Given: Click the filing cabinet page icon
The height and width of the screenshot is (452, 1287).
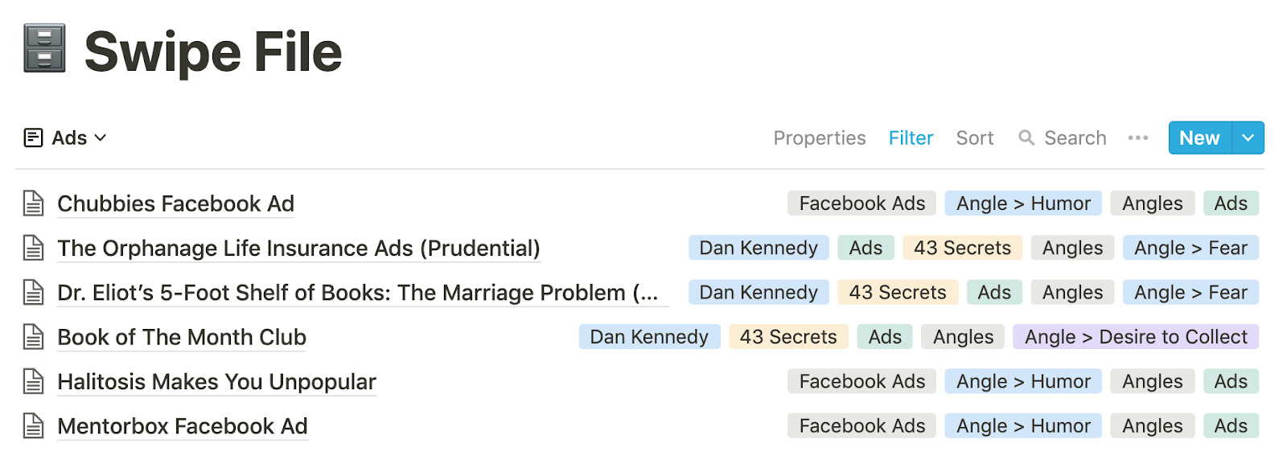Looking at the screenshot, I should click(44, 49).
